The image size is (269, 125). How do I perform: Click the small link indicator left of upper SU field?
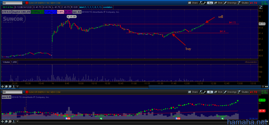[2, 3]
